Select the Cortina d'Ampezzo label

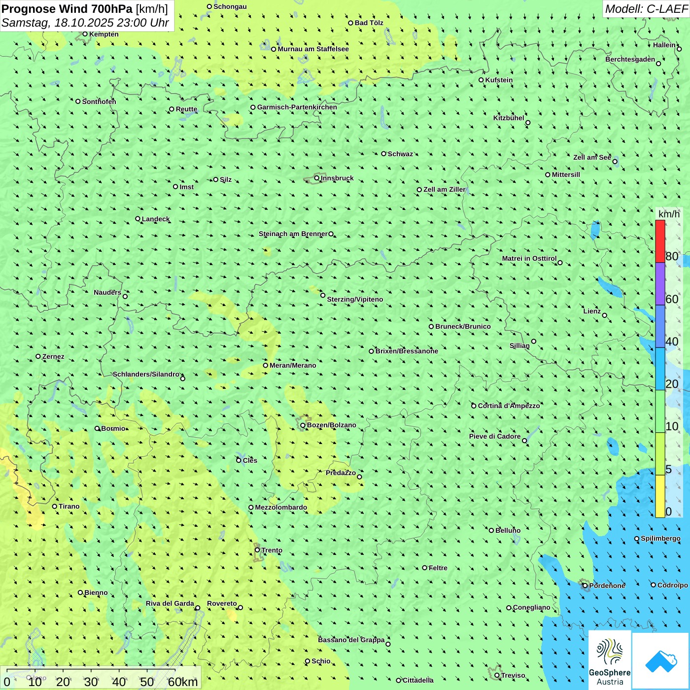[509, 406]
